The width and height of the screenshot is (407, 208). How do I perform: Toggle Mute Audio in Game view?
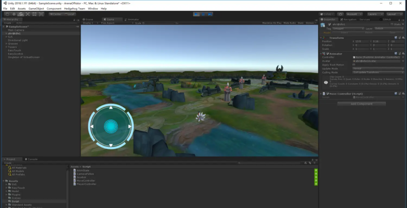click(x=289, y=23)
